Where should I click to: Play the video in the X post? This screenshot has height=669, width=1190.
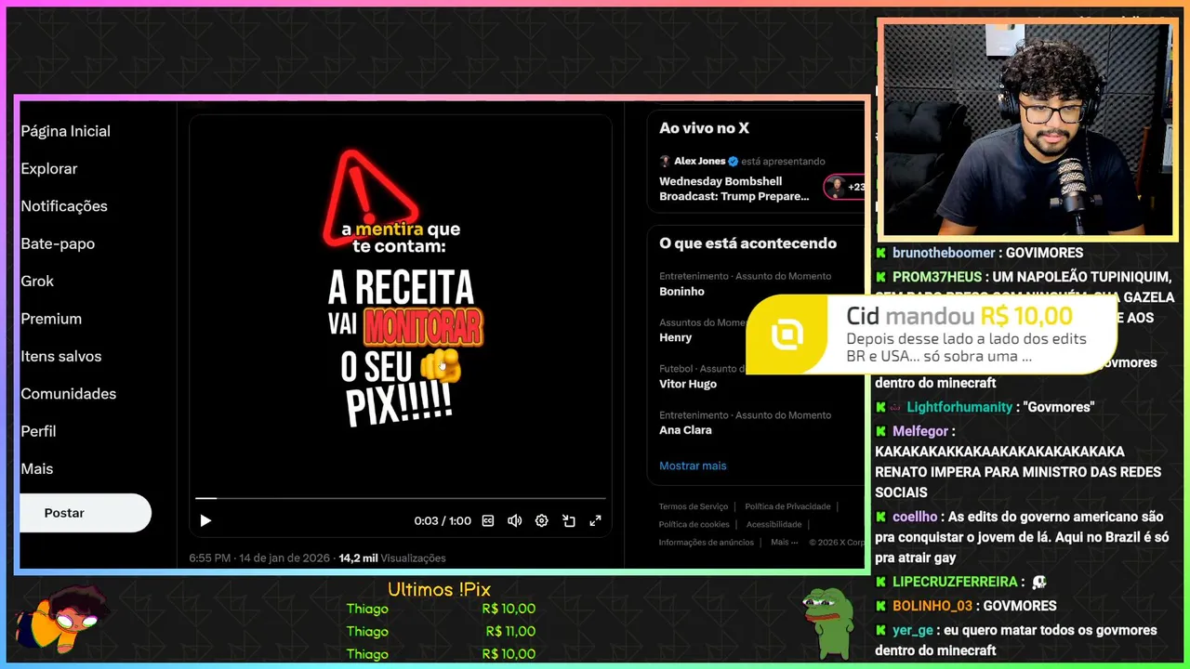205,521
